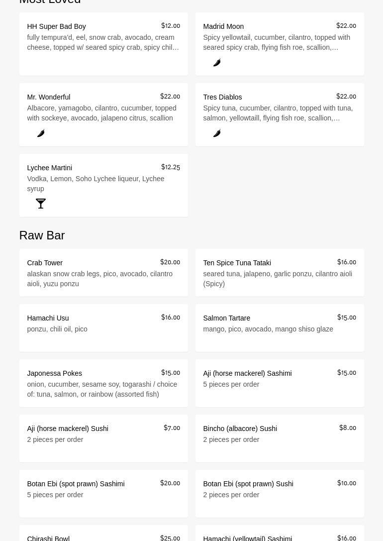Select Aji (horse mackerel) Sushi

67,429
